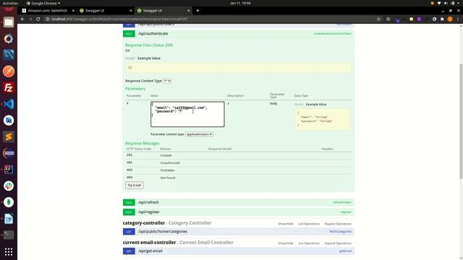Collapse the /api/authenticate operation

point(153,34)
